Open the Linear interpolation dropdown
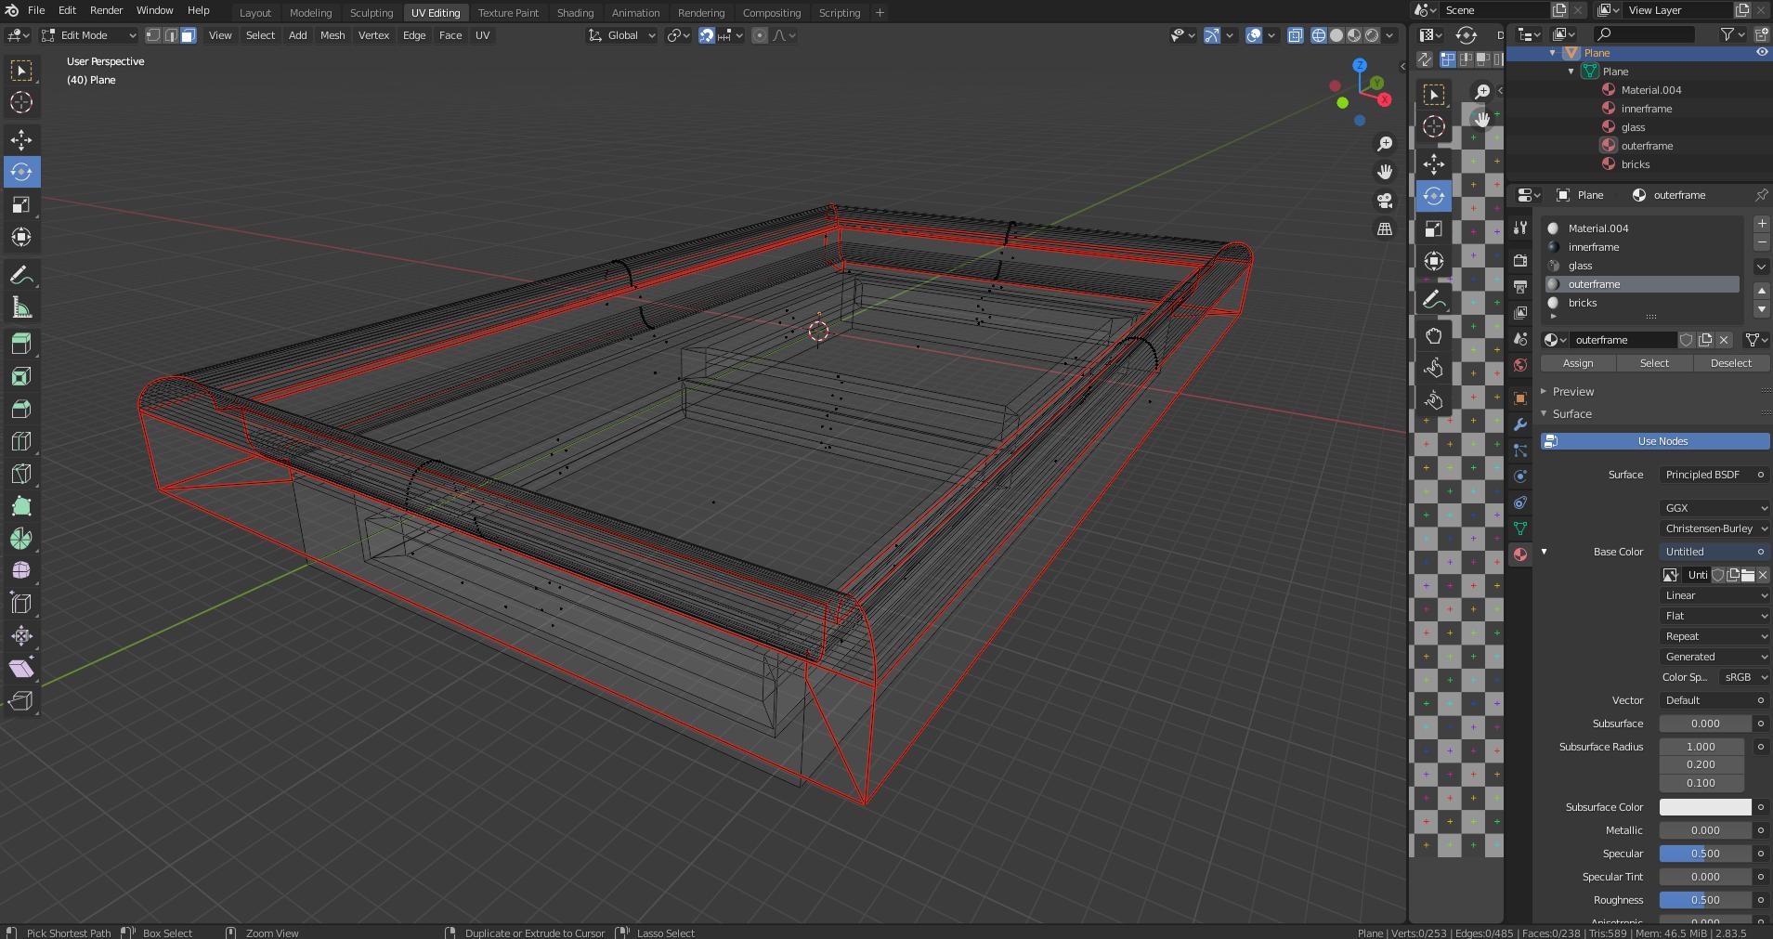1773x939 pixels. pyautogui.click(x=1714, y=595)
